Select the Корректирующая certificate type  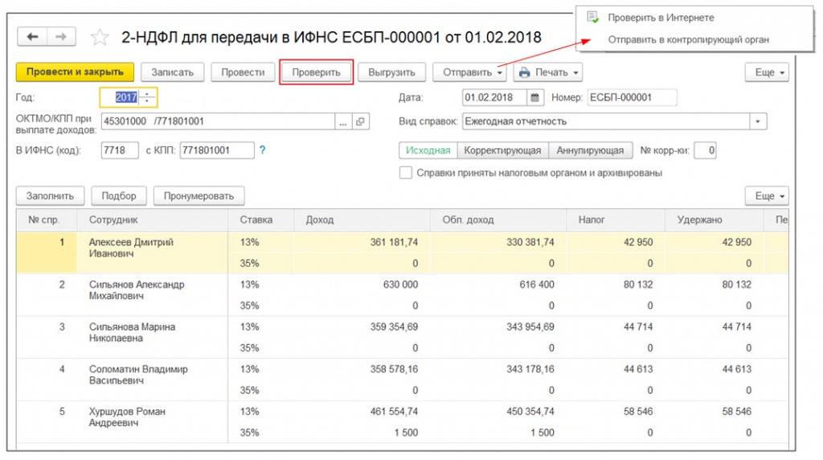click(503, 150)
